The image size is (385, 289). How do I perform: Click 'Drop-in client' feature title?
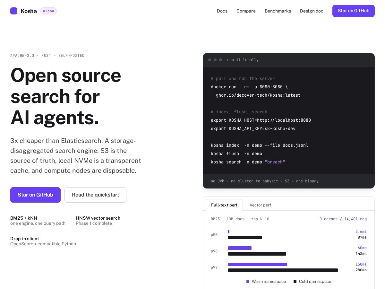coord(25,239)
